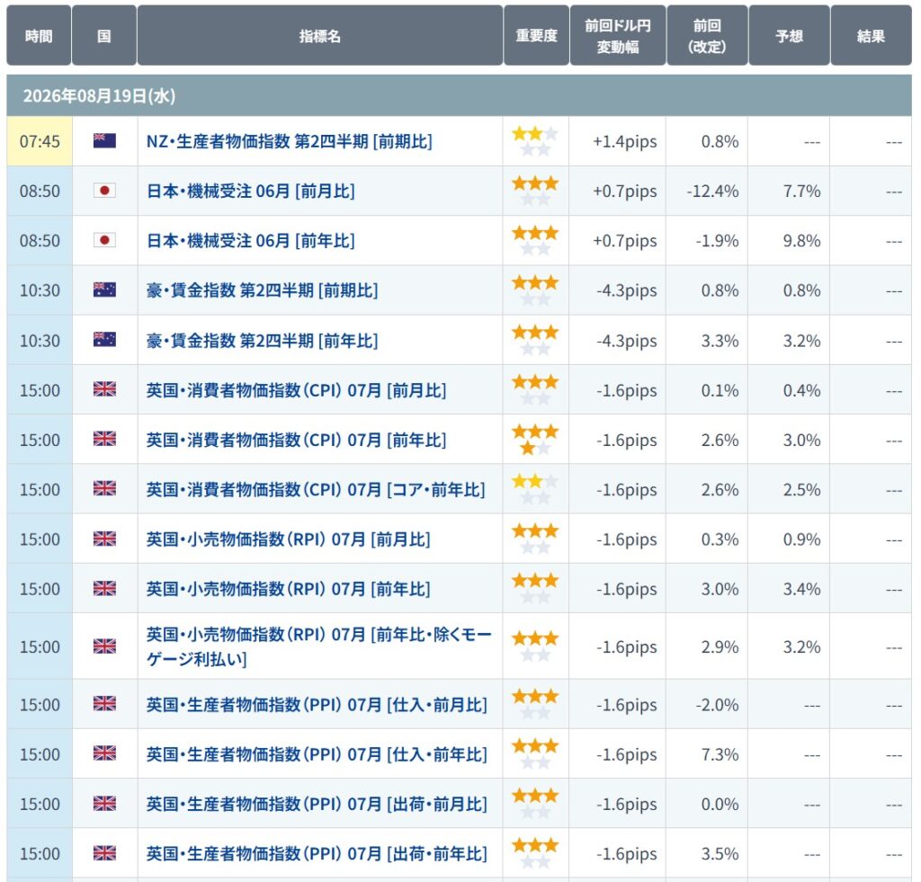This screenshot has height=882, width=921.
Task: Click Australia flag for 賃金指数 前年比 row
Action: point(104,340)
